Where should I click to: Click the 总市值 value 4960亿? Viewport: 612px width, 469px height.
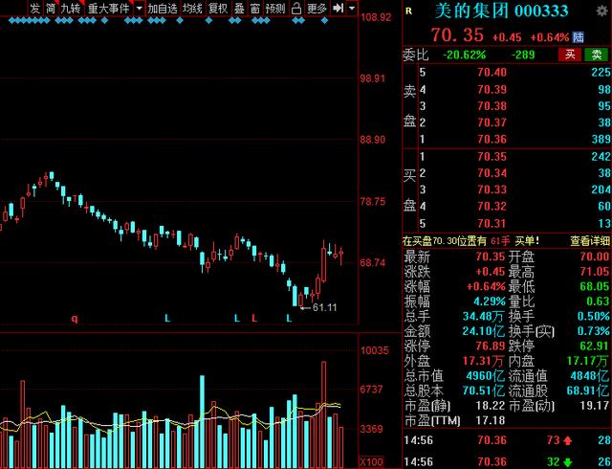click(x=486, y=376)
